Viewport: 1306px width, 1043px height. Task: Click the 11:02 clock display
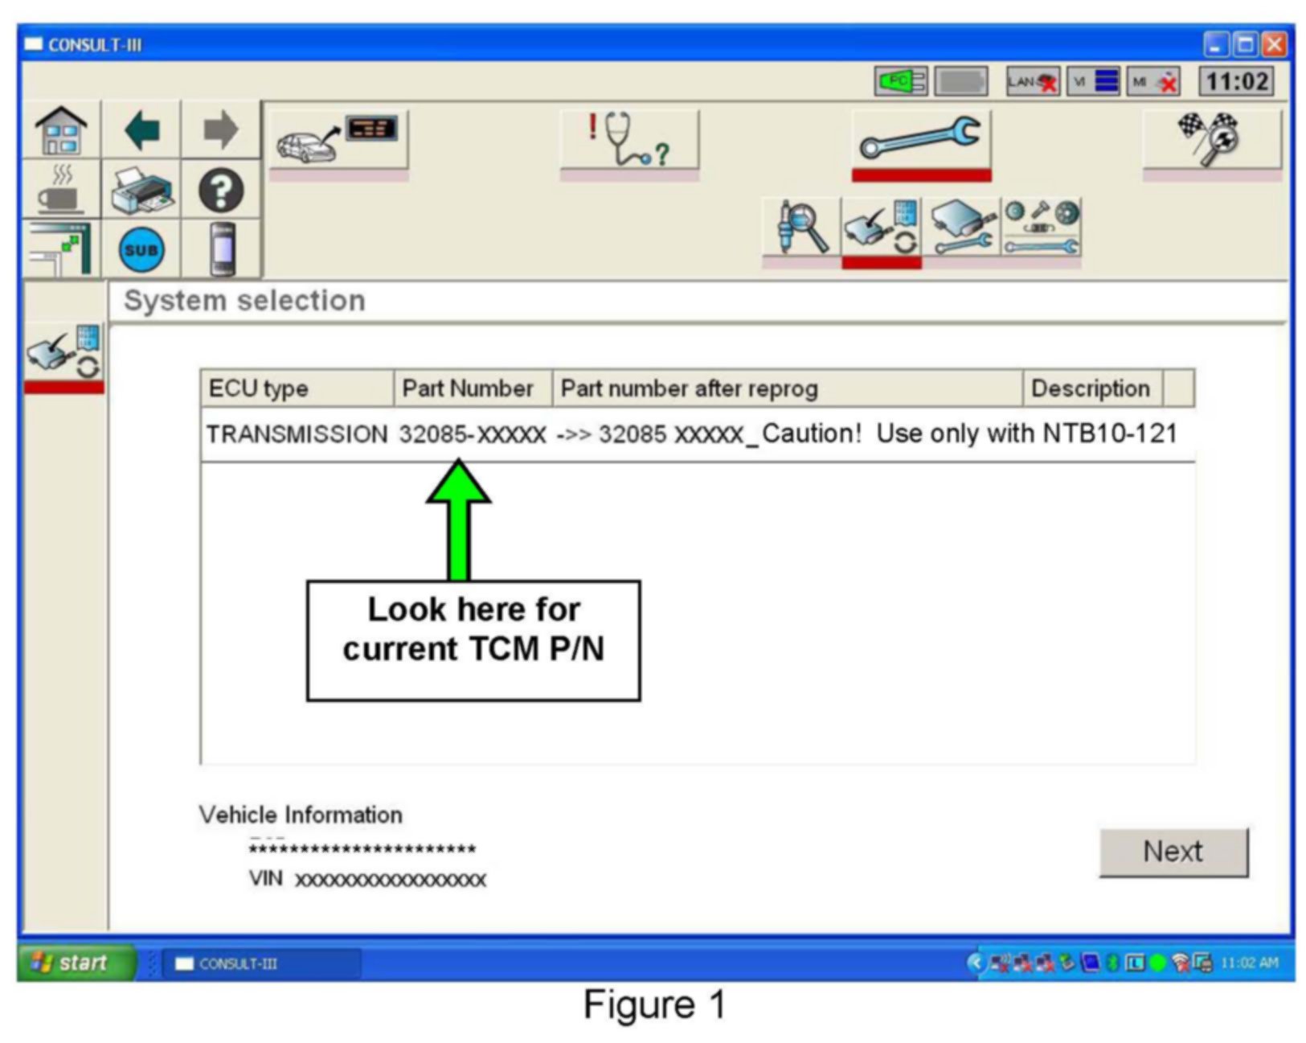coord(1237,81)
